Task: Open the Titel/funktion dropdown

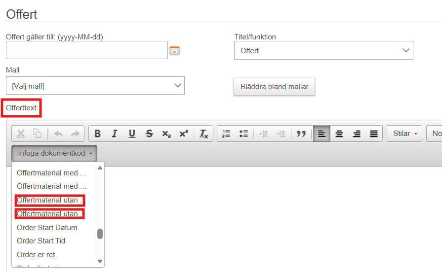Action: pyautogui.click(x=323, y=50)
